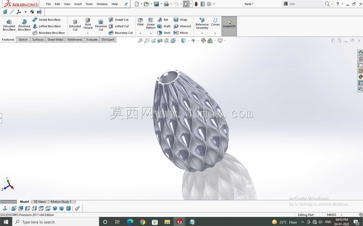The height and width of the screenshot is (226, 363).
Task: Open SolidWorks Resources home icon in task pane
Action: pyautogui.click(x=360, y=53)
